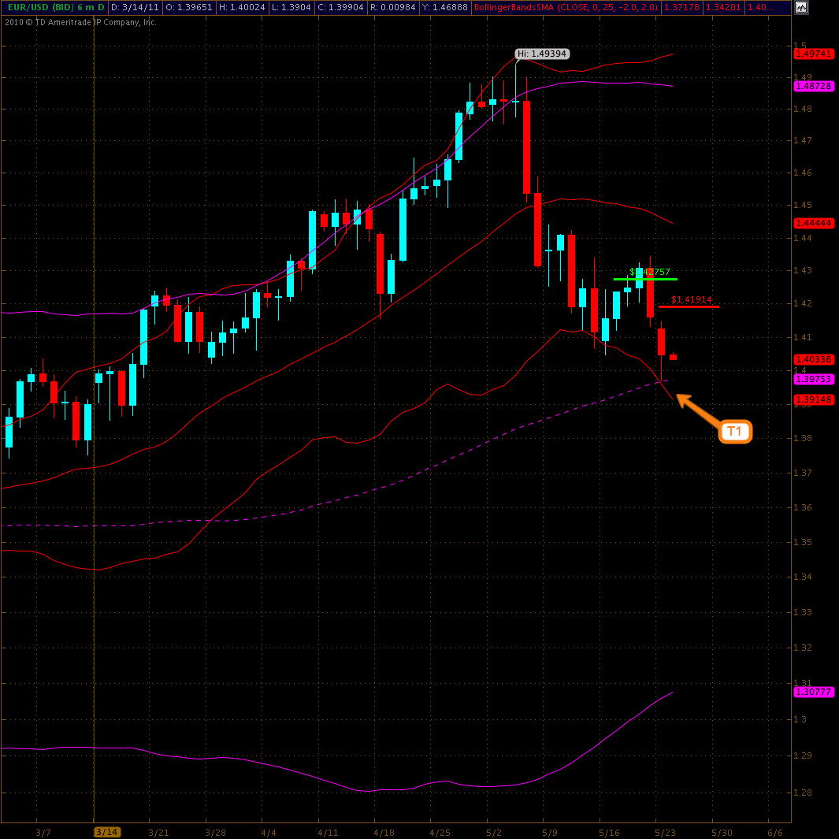Select the EUR/USD (BID) 6 m D symbol label
The image size is (839, 839).
coord(55,7)
